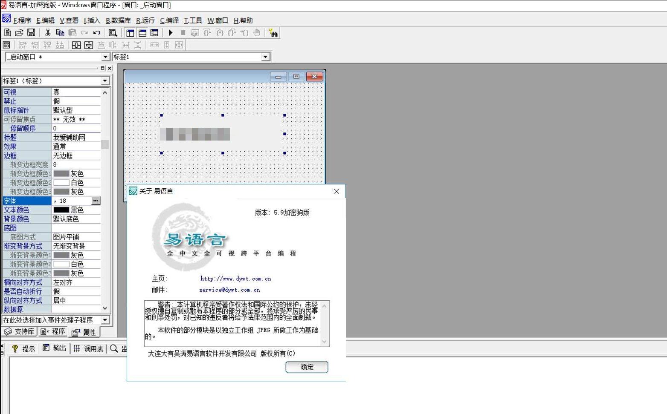The width and height of the screenshot is (667, 414).
Task: Select the 边框 property value 无边框
Action: pyautogui.click(x=63, y=155)
